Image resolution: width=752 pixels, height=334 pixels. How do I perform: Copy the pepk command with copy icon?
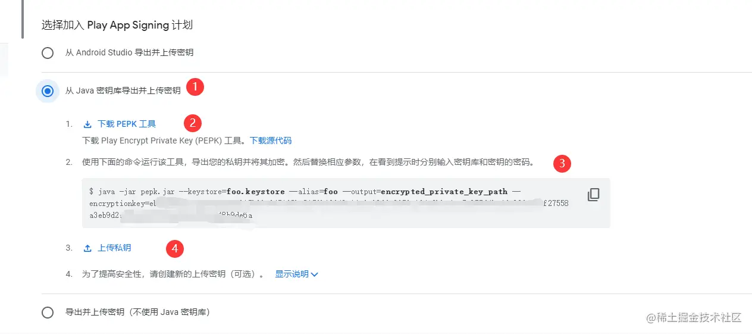593,195
